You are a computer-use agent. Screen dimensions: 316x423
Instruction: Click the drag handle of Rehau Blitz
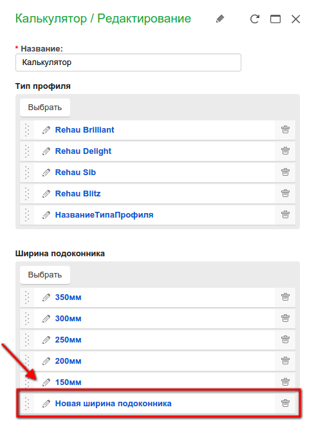coord(27,194)
